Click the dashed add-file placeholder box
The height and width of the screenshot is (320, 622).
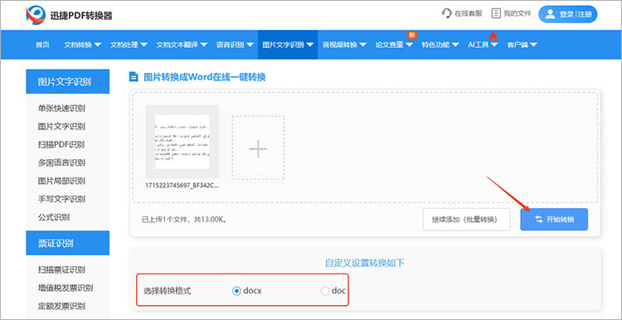258,148
